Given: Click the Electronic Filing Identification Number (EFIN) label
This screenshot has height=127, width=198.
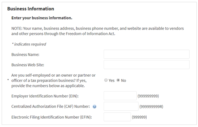Looking at the screenshot, I should tap(52, 117).
